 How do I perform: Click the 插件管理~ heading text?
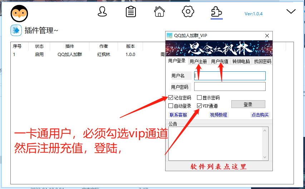41,30
